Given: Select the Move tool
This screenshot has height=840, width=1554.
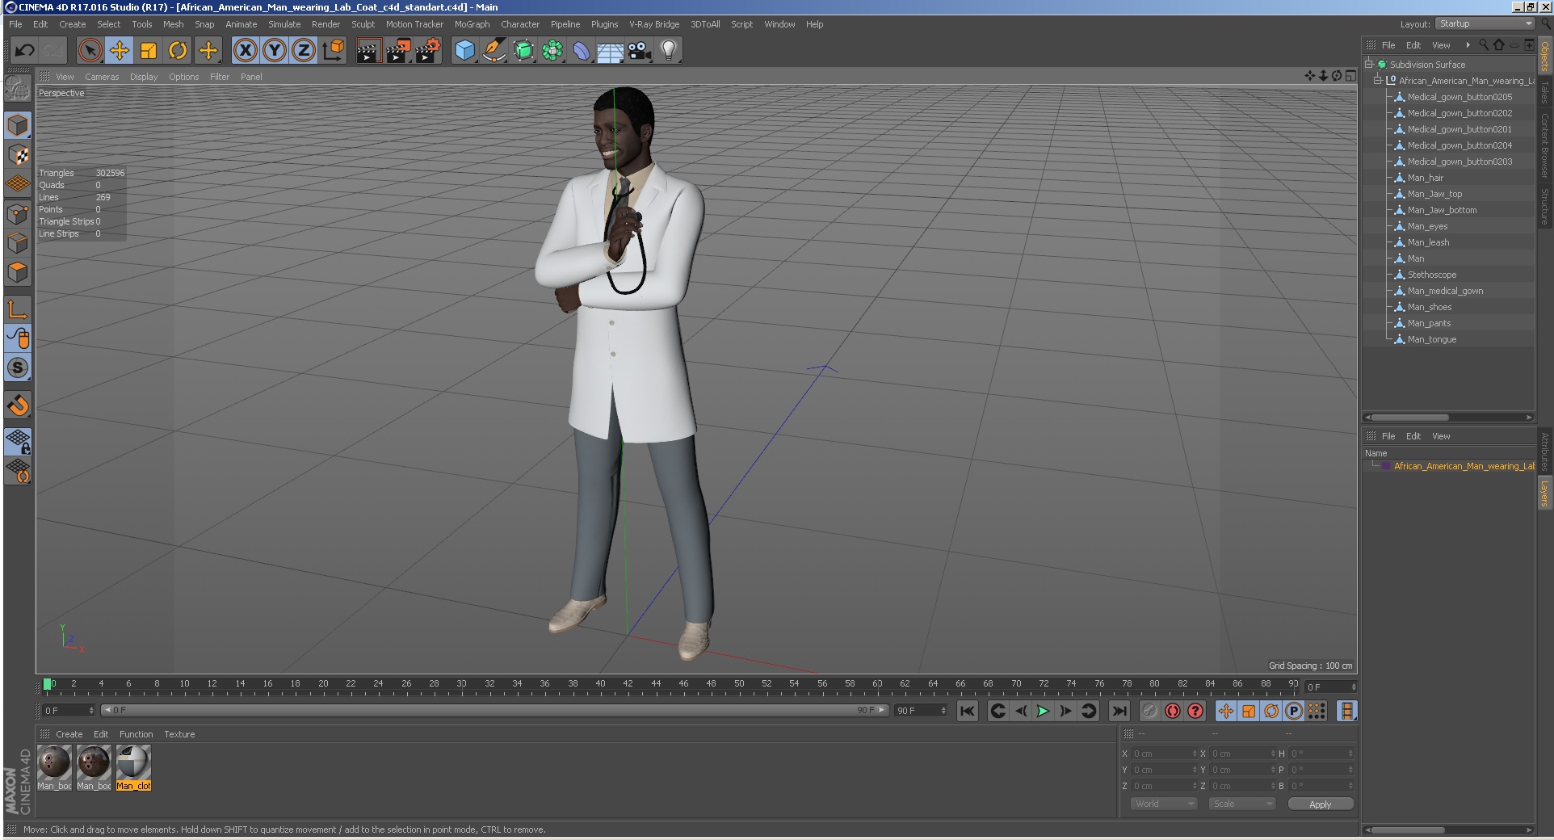Looking at the screenshot, I should point(120,51).
